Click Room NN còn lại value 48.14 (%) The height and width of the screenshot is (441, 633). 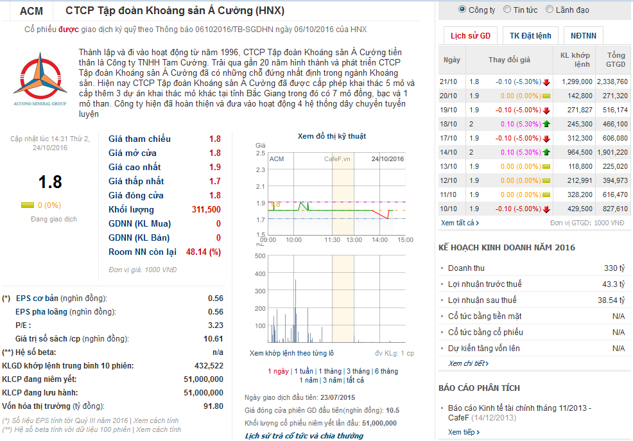[x=204, y=252]
